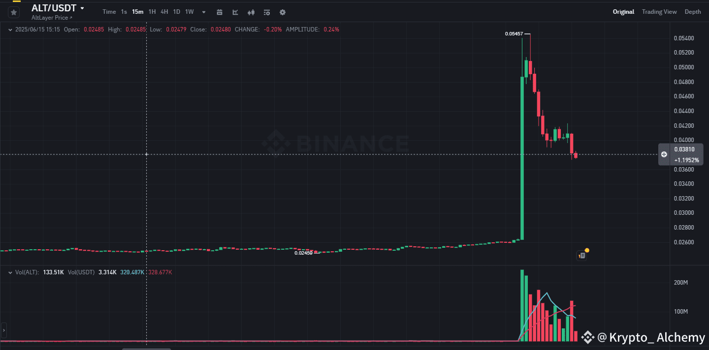709x350 pixels.
Task: Open the chart display options icon
Action: click(267, 12)
